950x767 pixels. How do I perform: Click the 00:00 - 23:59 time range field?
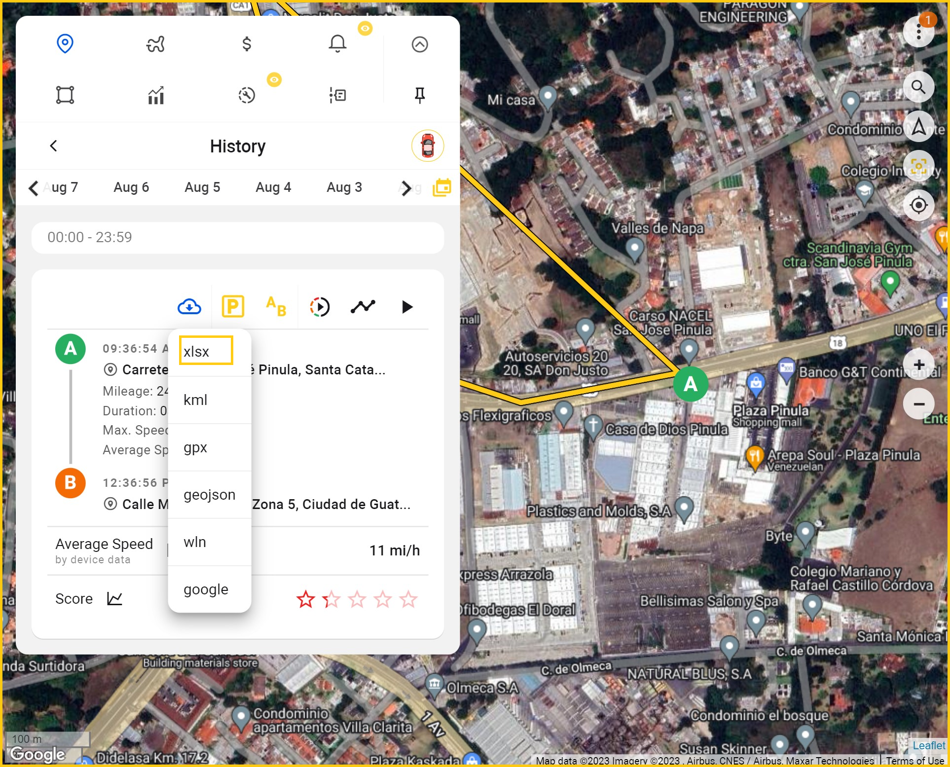click(238, 238)
